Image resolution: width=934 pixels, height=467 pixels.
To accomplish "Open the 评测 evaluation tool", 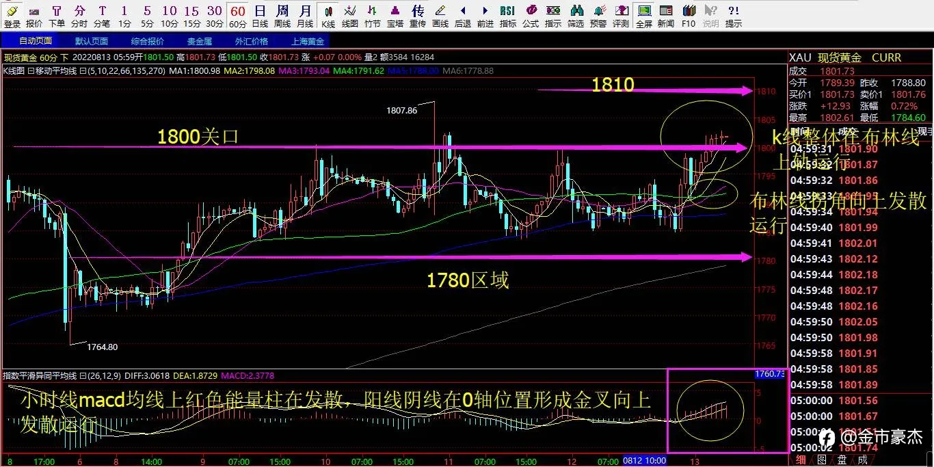I will [621, 15].
